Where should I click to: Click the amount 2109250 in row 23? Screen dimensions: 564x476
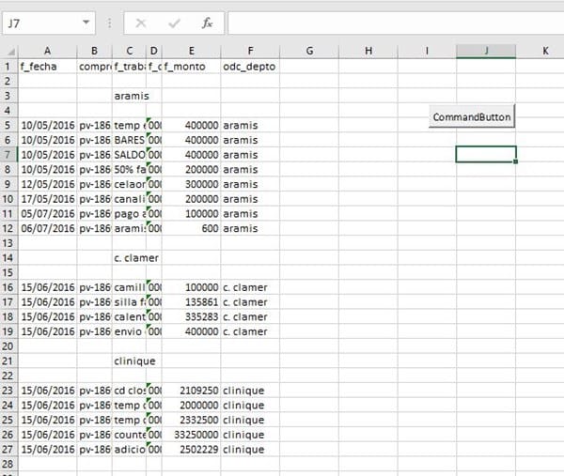[192, 391]
